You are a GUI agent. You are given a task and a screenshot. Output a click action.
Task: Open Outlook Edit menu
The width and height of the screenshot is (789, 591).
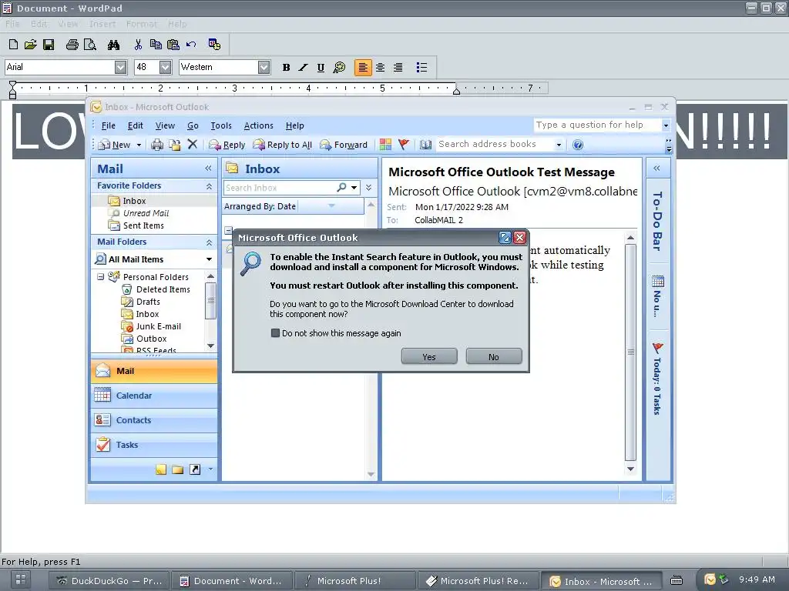pos(135,125)
